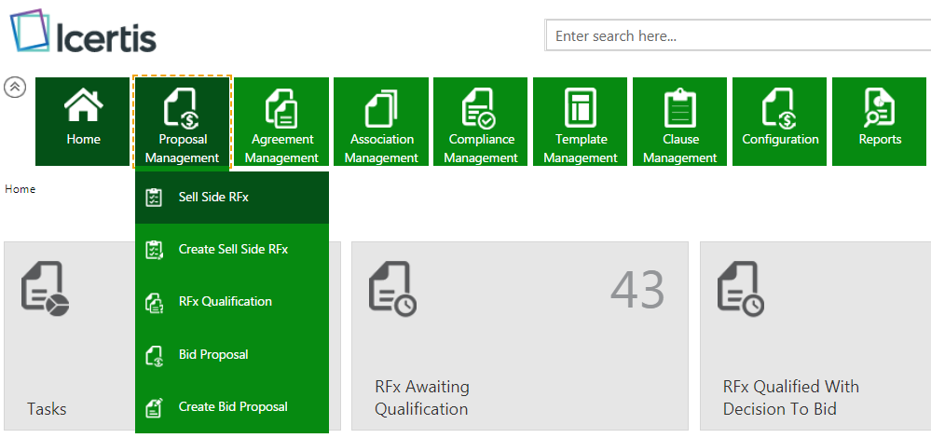Collapse the navigation bar with the chevron button
This screenshot has height=438, width=931.
point(15,87)
